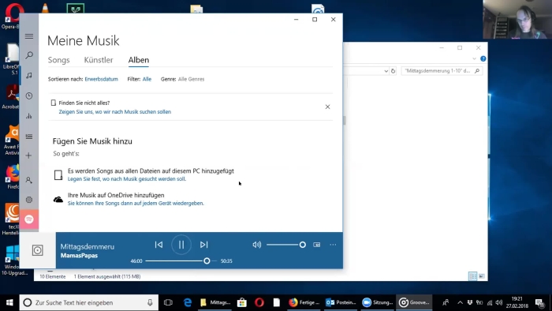Viewport: 552px width, 311px height.
Task: Switch to the Mittags... Explorer taskbar window
Action: 215,302
